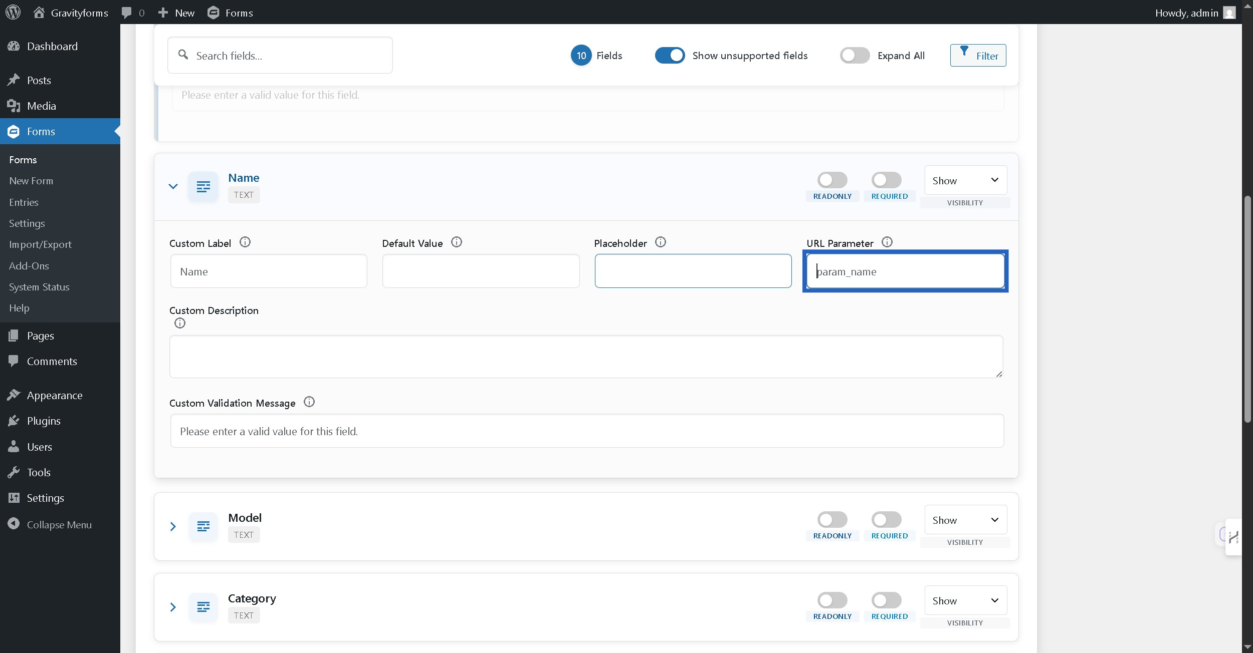Click the Filter button
The height and width of the screenshot is (653, 1253).
click(x=978, y=56)
